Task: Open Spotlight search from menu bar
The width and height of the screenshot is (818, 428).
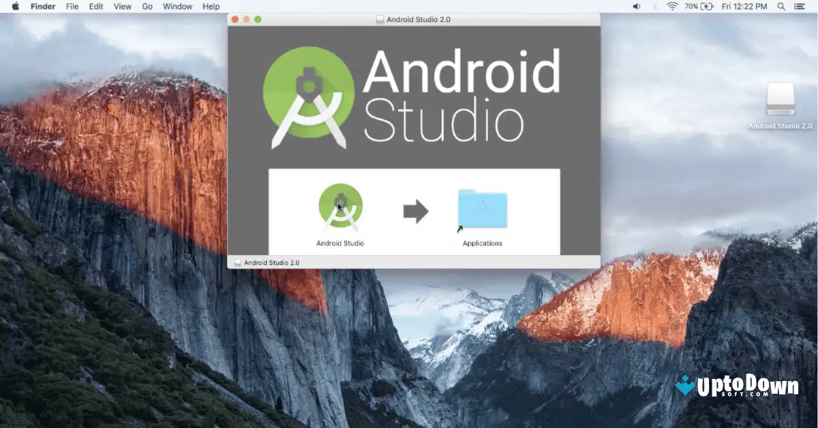Action: (780, 6)
